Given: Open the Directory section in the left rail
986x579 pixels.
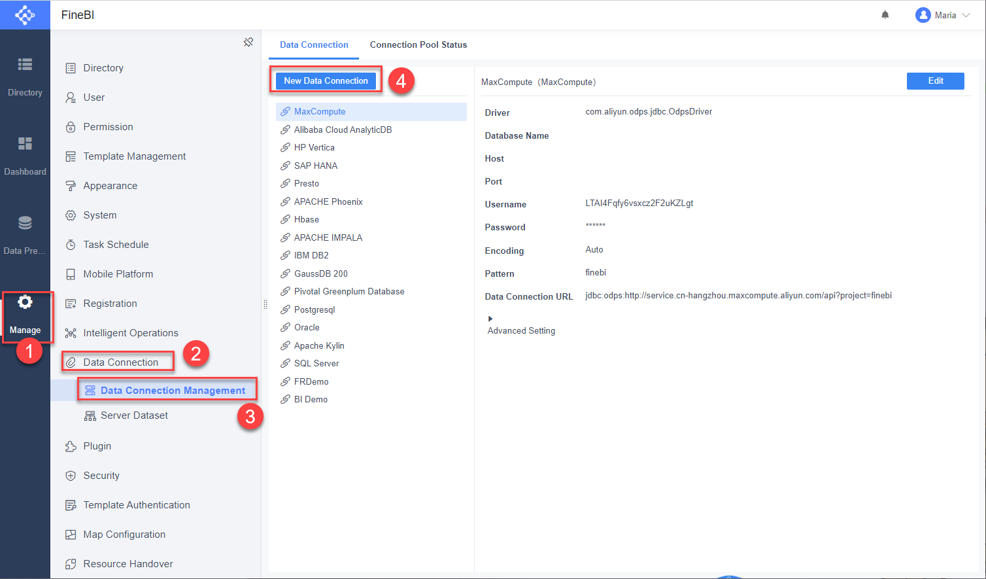Looking at the screenshot, I should pyautogui.click(x=25, y=77).
